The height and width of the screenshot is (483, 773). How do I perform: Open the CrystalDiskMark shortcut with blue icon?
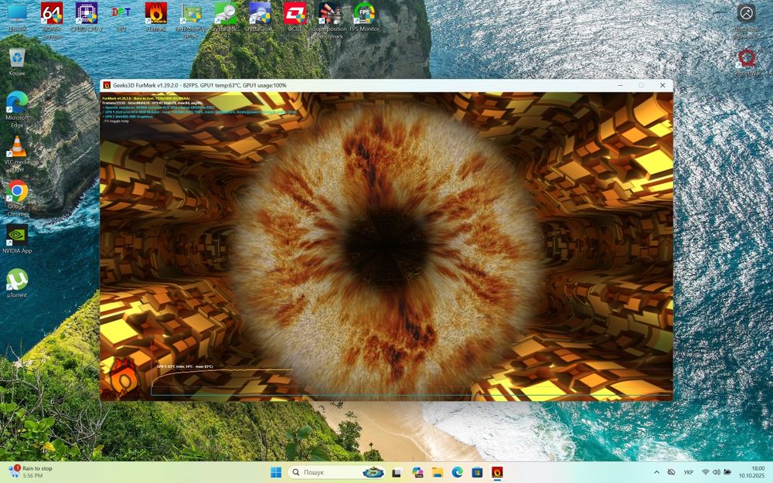tap(260, 16)
